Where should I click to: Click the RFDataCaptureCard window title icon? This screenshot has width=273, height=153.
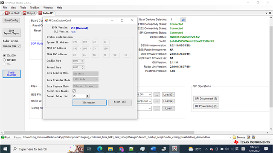(46, 20)
